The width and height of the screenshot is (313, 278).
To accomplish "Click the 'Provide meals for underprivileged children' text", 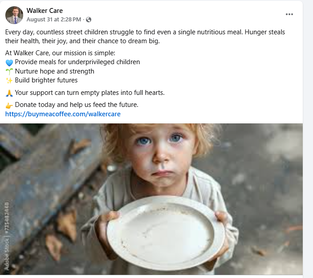I will click(77, 62).
